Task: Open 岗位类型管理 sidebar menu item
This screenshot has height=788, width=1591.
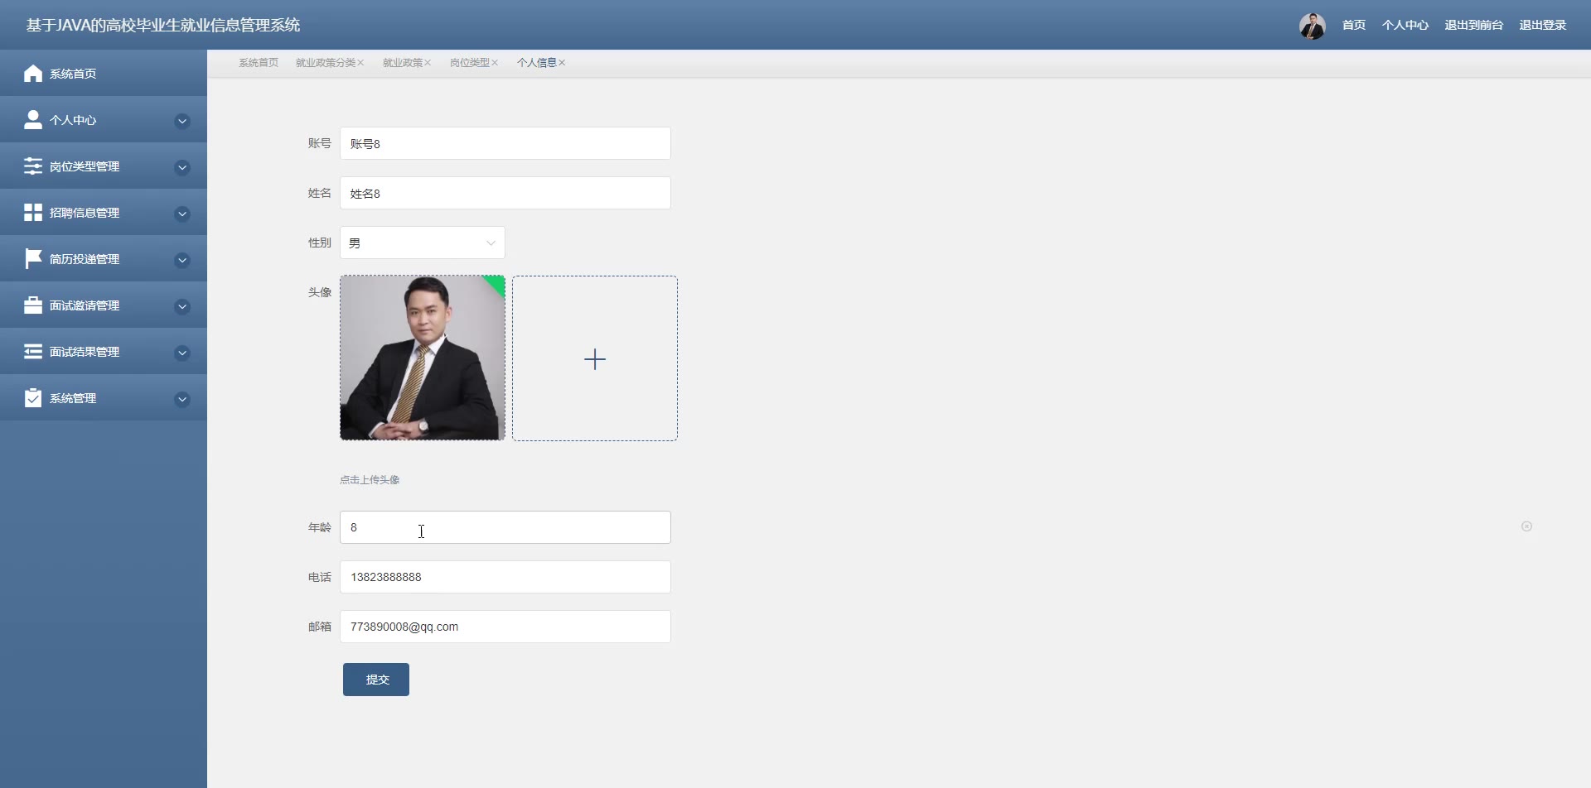Action: [104, 166]
